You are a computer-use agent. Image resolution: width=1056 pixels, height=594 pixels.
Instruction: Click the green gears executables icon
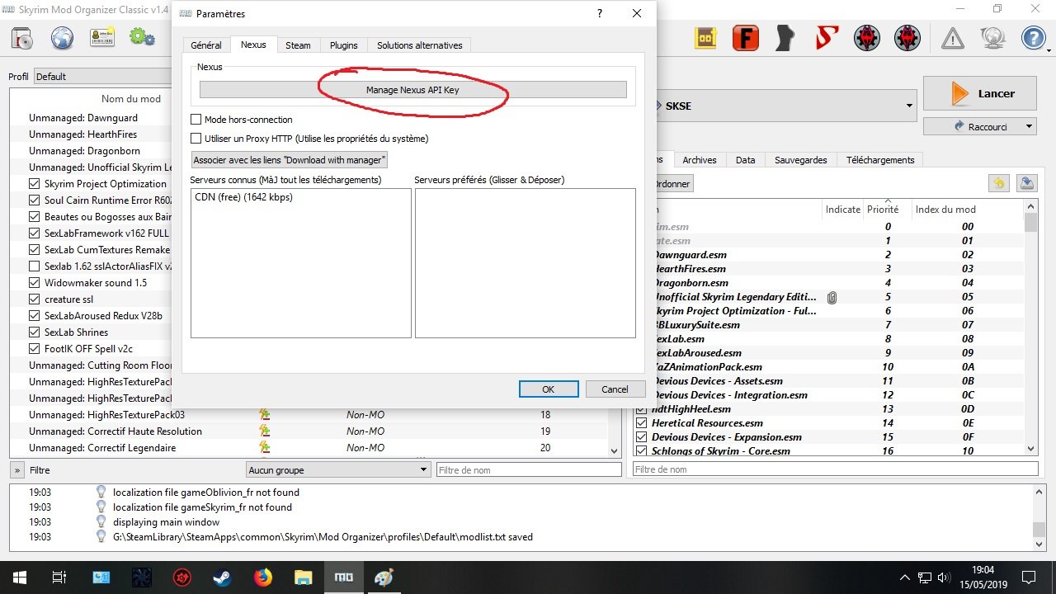142,38
